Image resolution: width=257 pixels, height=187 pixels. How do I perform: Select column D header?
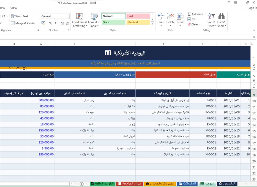coord(162,44)
